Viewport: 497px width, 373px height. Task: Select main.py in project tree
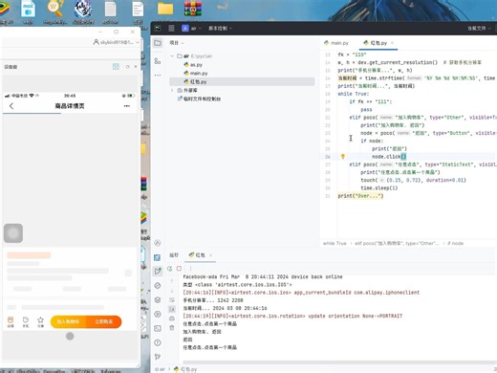[x=196, y=74]
